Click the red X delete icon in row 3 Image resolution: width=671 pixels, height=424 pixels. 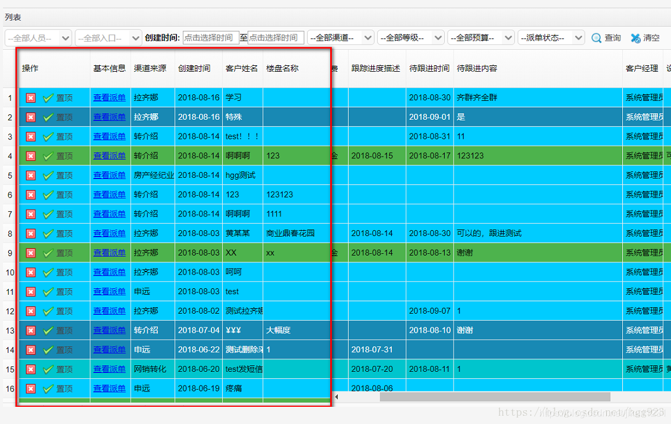31,137
